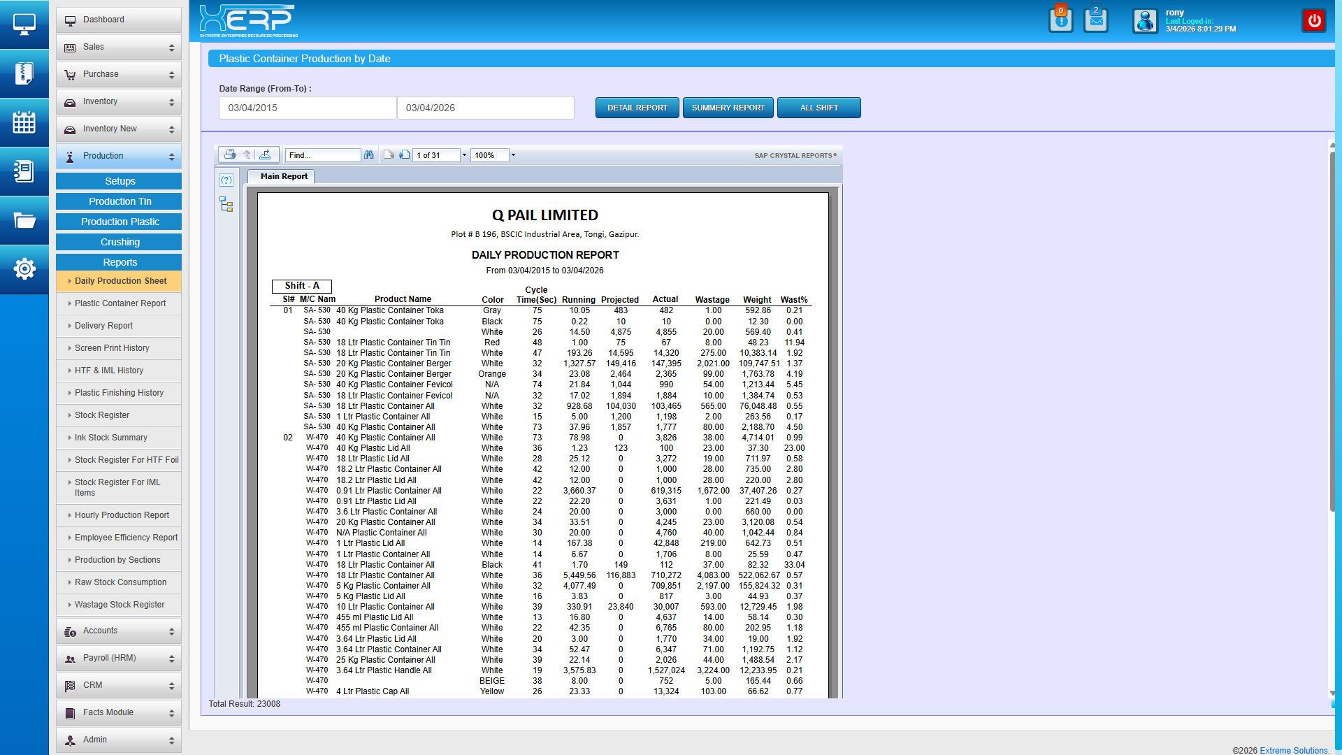The height and width of the screenshot is (755, 1342).
Task: Open page number dropdown arrow
Action: coord(464,155)
